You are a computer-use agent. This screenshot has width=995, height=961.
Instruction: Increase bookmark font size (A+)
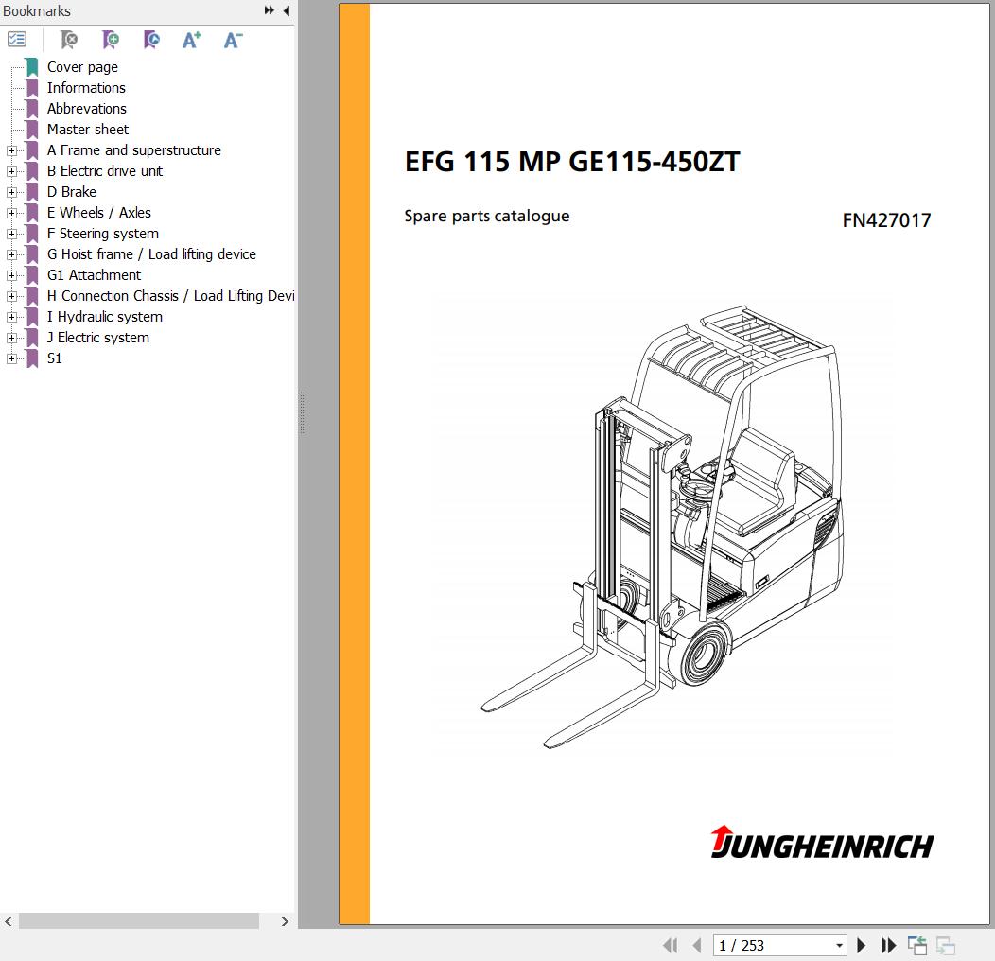[x=192, y=40]
